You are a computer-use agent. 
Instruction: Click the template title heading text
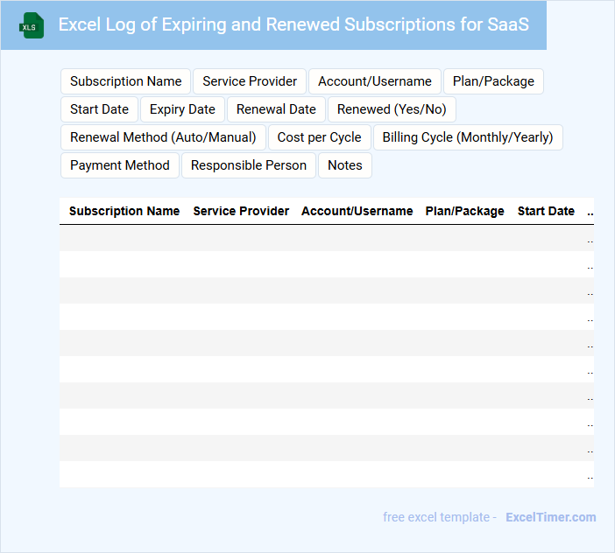click(x=293, y=24)
